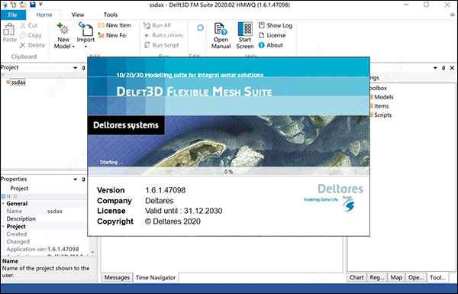Toggle pin on the Properties panel
Image resolution: width=458 pixels, height=294 pixels.
pyautogui.click(x=83, y=179)
